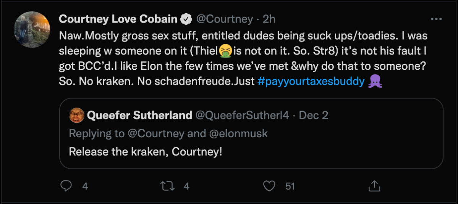Viewport: 458px width, 204px height.
Task: Open the quoted "Release the kraken, Courtney!" text
Action: tap(146, 151)
